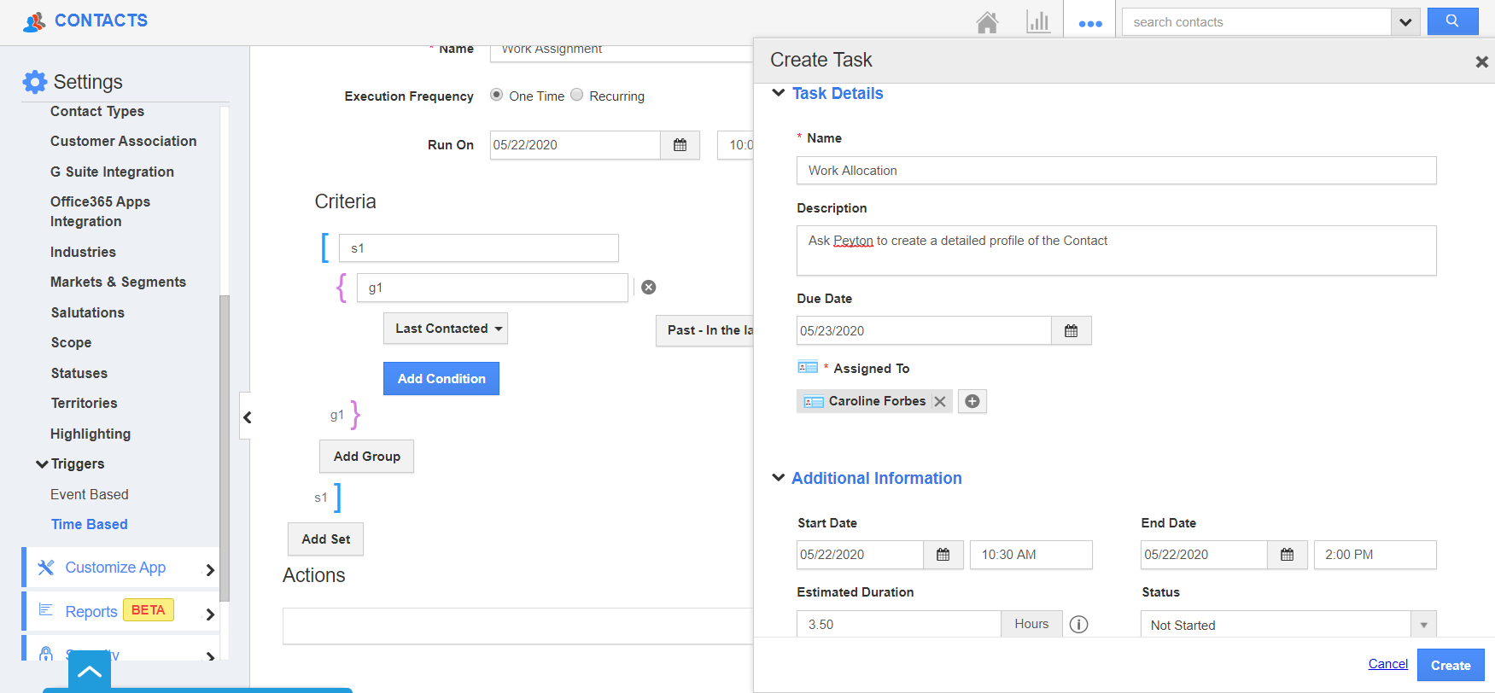Image resolution: width=1495 pixels, height=693 pixels.
Task: Add another assignee with plus icon
Action: click(x=972, y=401)
